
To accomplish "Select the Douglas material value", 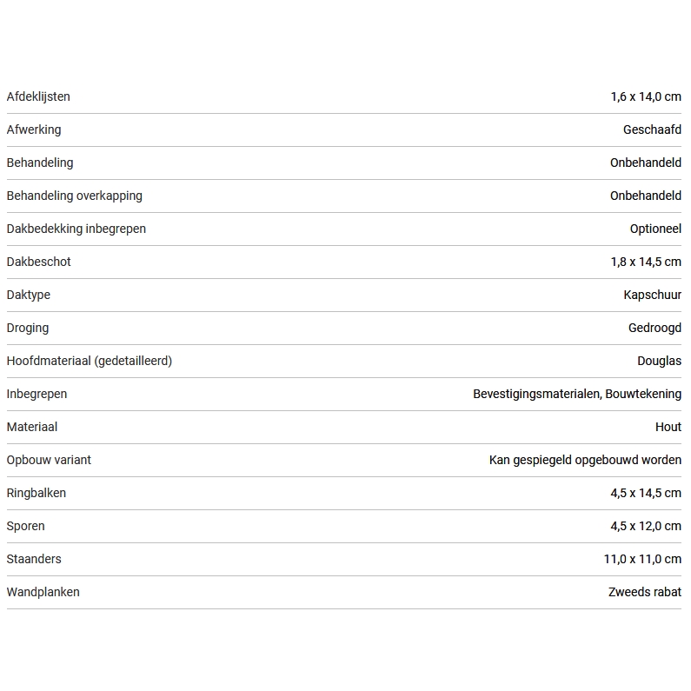I will coord(659,361).
